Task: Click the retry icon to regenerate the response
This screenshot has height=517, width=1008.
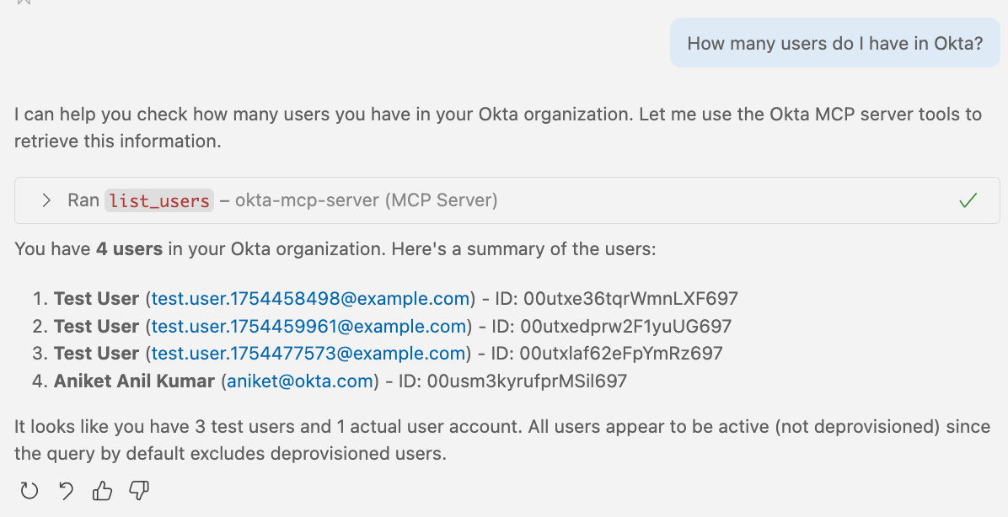Action: [x=29, y=490]
